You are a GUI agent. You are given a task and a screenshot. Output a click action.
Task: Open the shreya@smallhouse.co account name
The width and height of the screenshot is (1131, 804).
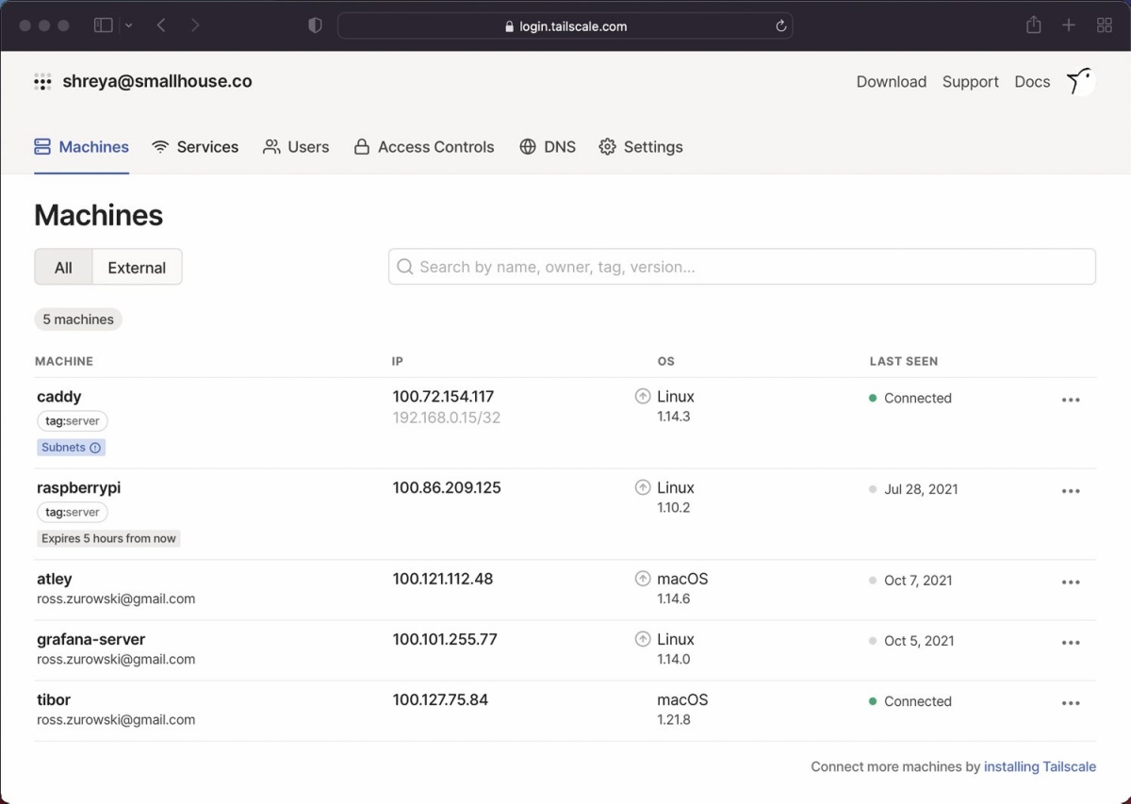157,81
